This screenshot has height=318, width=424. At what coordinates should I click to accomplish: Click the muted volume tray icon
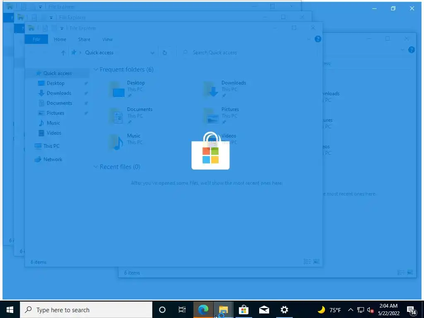click(x=370, y=310)
